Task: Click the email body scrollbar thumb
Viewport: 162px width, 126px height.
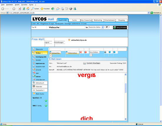Action: (x=125, y=88)
